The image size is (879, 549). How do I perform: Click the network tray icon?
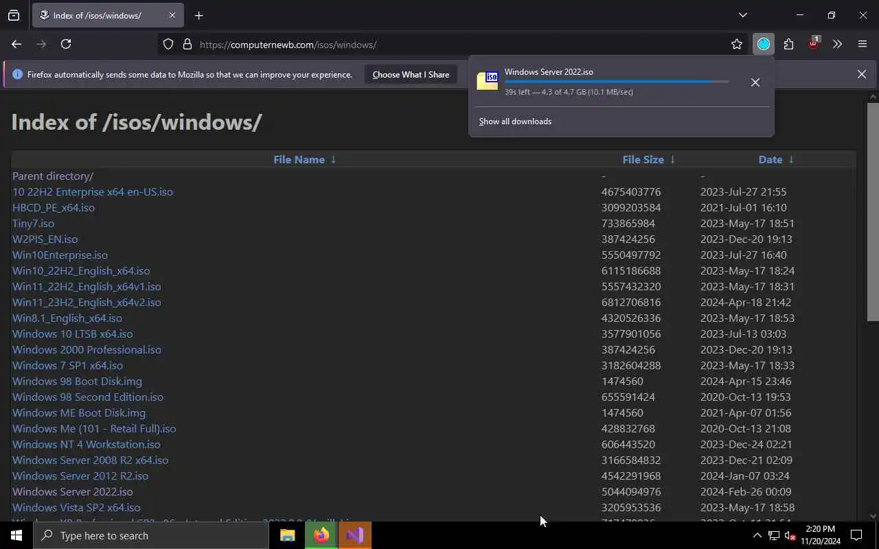tap(773, 536)
